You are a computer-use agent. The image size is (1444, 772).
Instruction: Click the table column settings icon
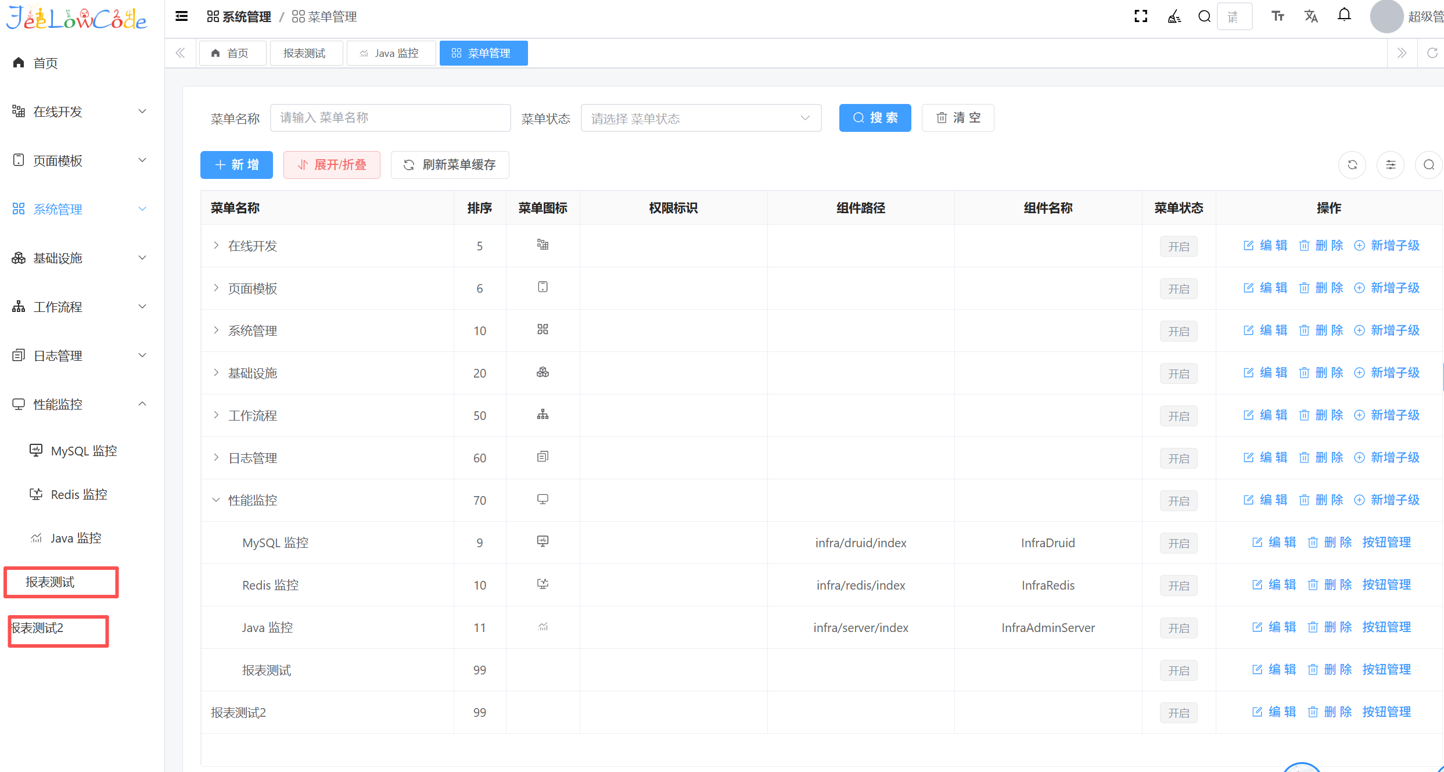coord(1391,165)
